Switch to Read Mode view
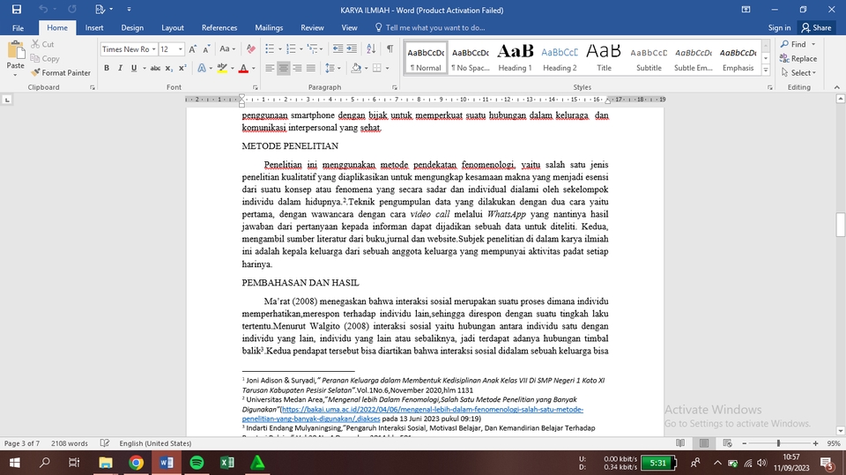The height and width of the screenshot is (475, 846). tap(680, 443)
